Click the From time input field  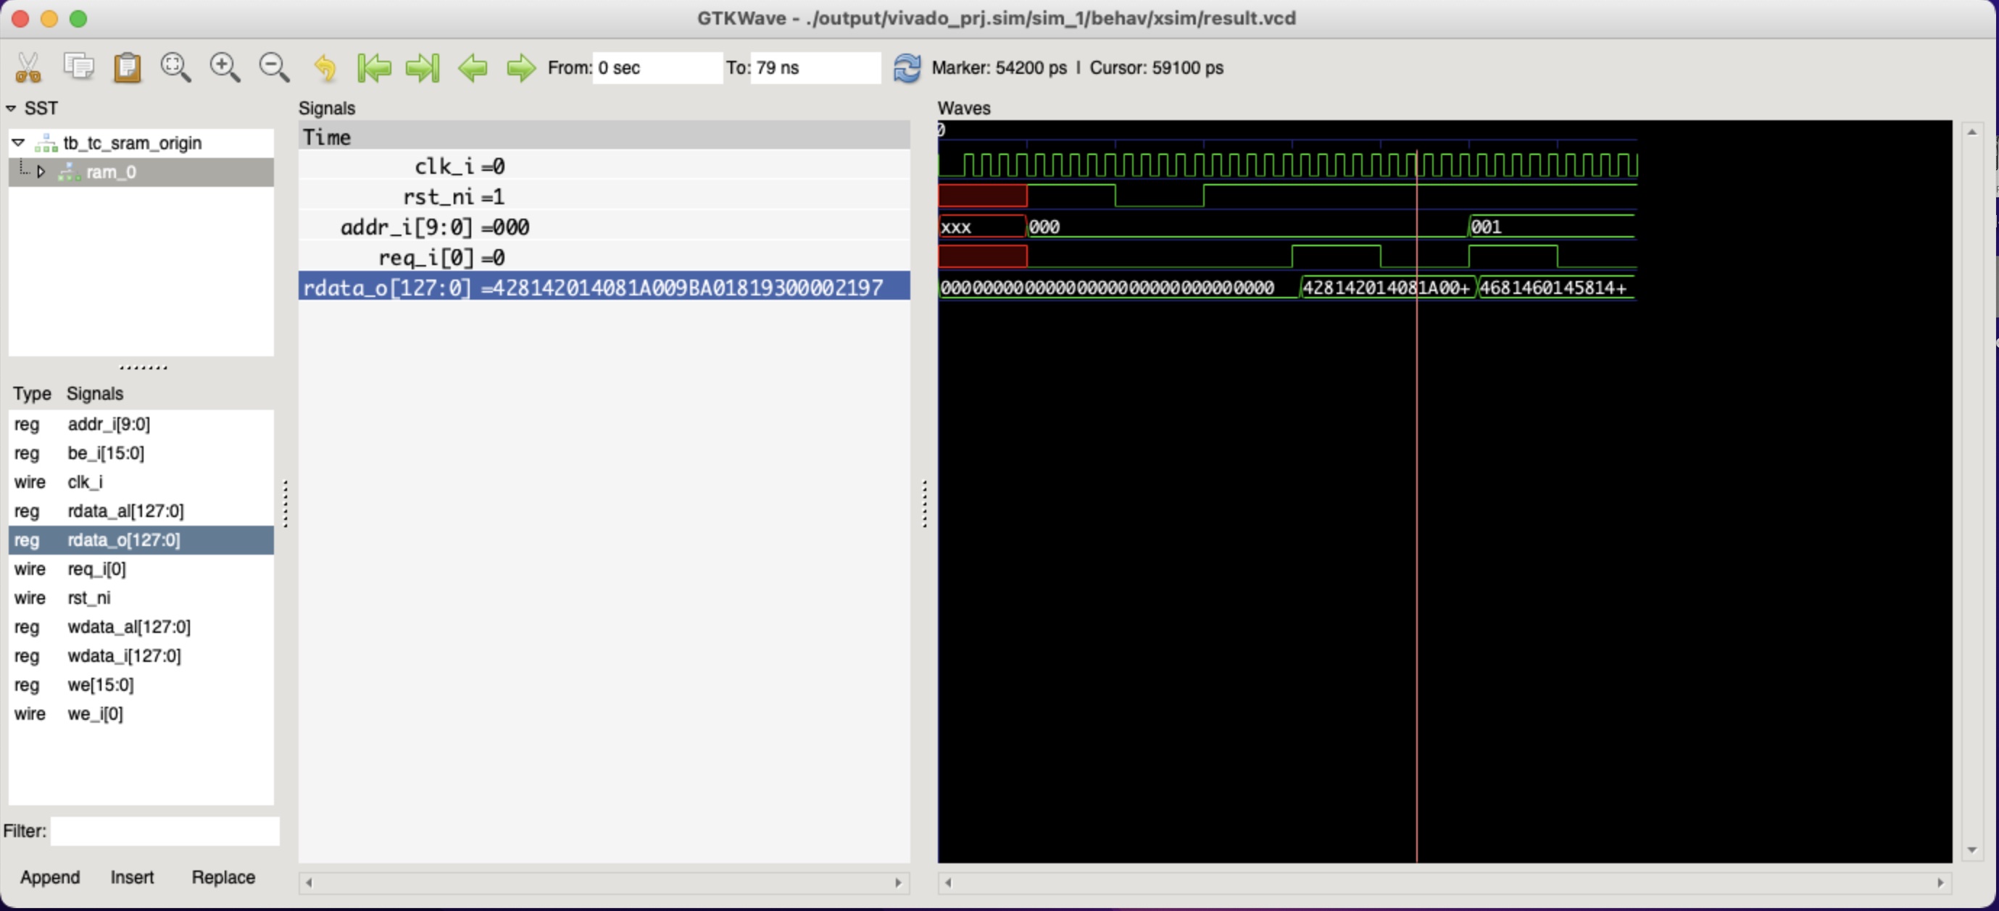pos(657,67)
